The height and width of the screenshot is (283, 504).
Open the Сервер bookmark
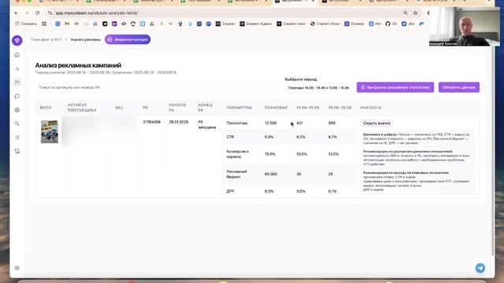click(354, 24)
